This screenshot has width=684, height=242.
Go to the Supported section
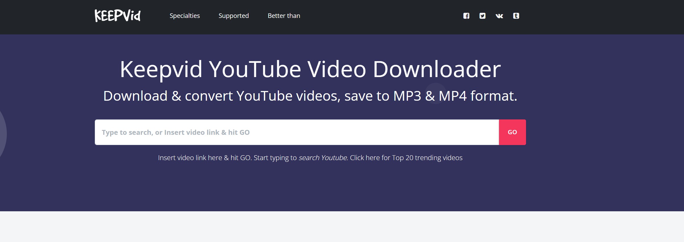pyautogui.click(x=234, y=16)
